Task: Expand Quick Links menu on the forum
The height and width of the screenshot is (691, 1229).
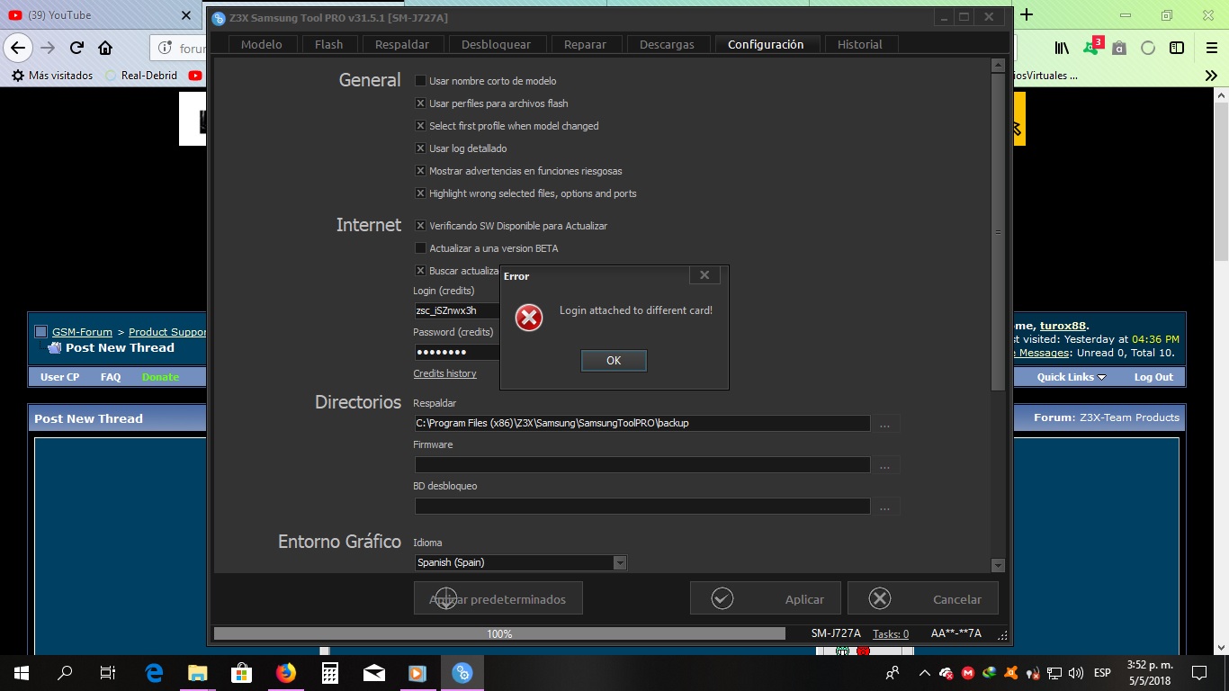Action: [1072, 377]
